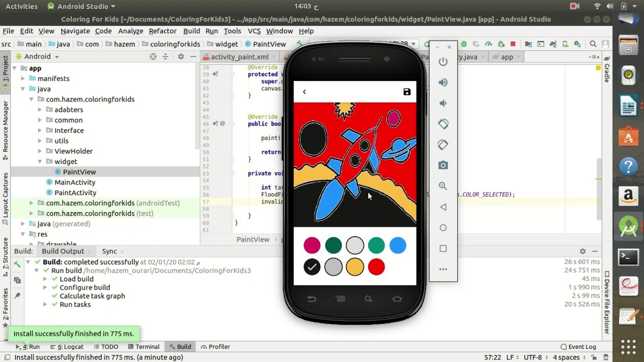The height and width of the screenshot is (362, 644).
Task: Launch Terminal from the Ubuntu dock
Action: (628, 257)
